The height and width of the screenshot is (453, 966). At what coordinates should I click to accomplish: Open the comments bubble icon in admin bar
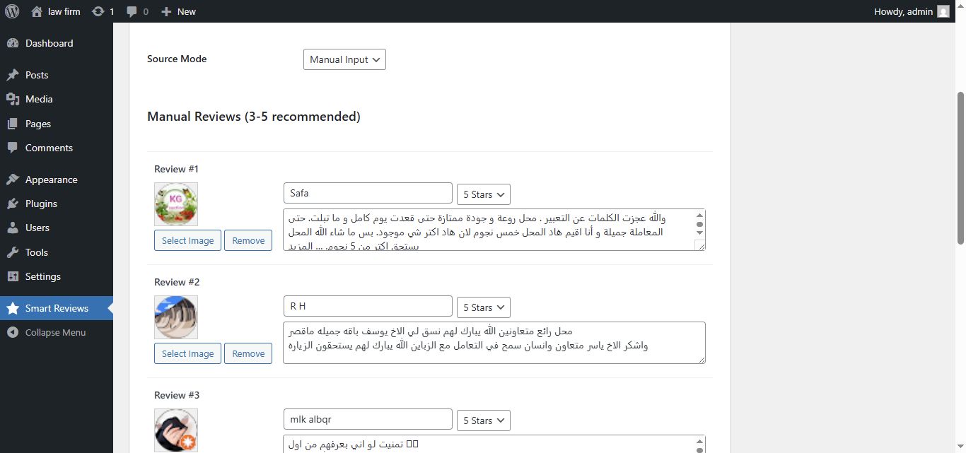click(132, 11)
